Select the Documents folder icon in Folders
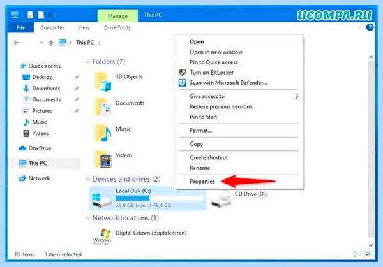The height and width of the screenshot is (267, 383). pos(103,107)
